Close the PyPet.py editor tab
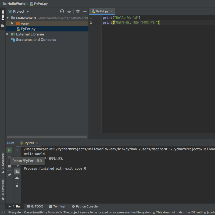Screen dimensions: 215x215 coord(112,11)
